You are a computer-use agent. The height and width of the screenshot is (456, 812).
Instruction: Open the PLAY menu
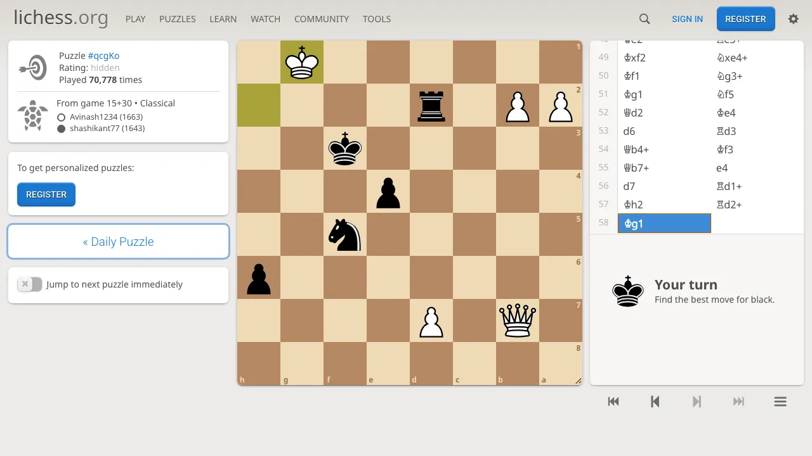click(136, 19)
